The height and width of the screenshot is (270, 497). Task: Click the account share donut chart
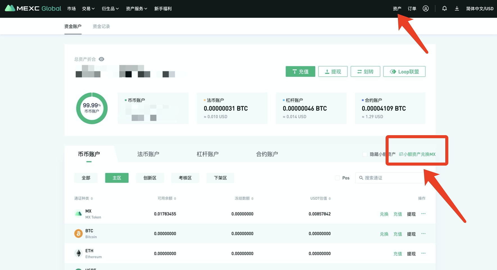(x=92, y=108)
